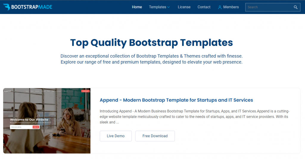
Task: Click the Members user icon
Action: click(x=220, y=7)
